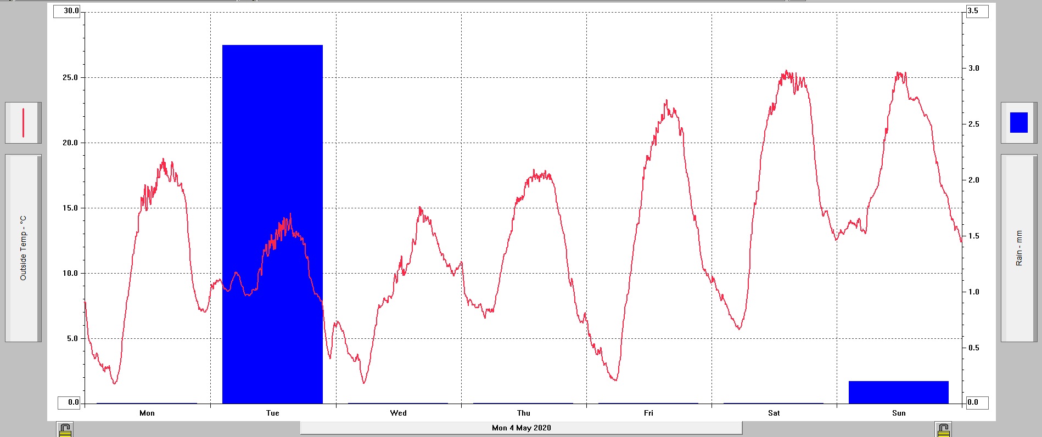This screenshot has width=1042, height=437.
Task: Edit the left 0.0 temperature axis minimum field
Action: point(70,402)
